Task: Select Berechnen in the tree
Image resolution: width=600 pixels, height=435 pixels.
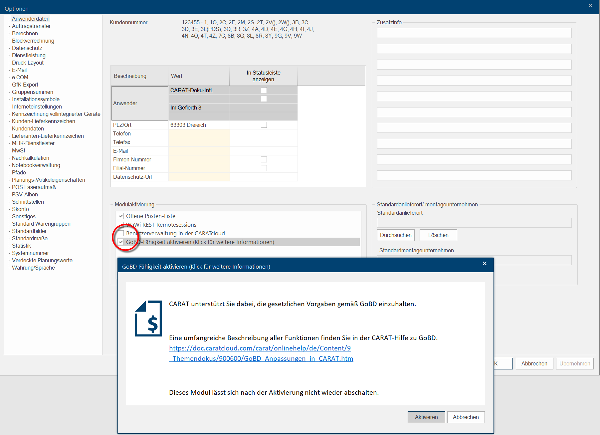Action: [25, 33]
